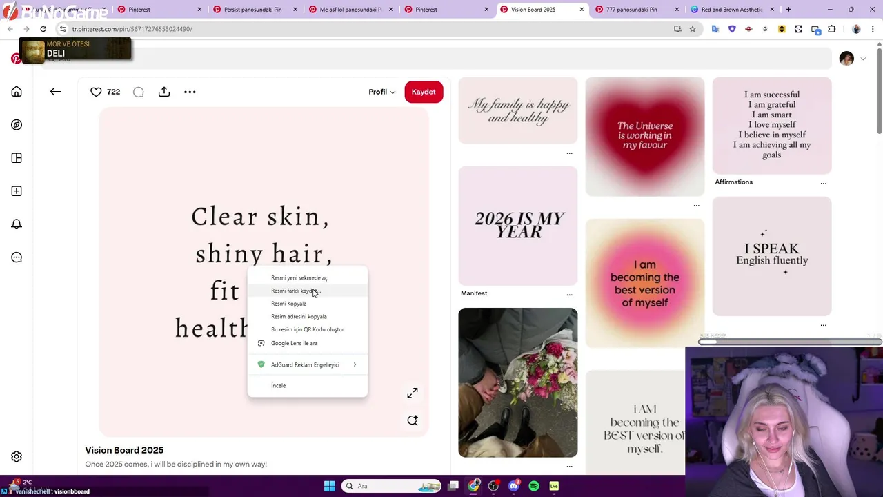This screenshot has width=883, height=497.
Task: Reload the page in Chrome
Action: pyautogui.click(x=43, y=29)
